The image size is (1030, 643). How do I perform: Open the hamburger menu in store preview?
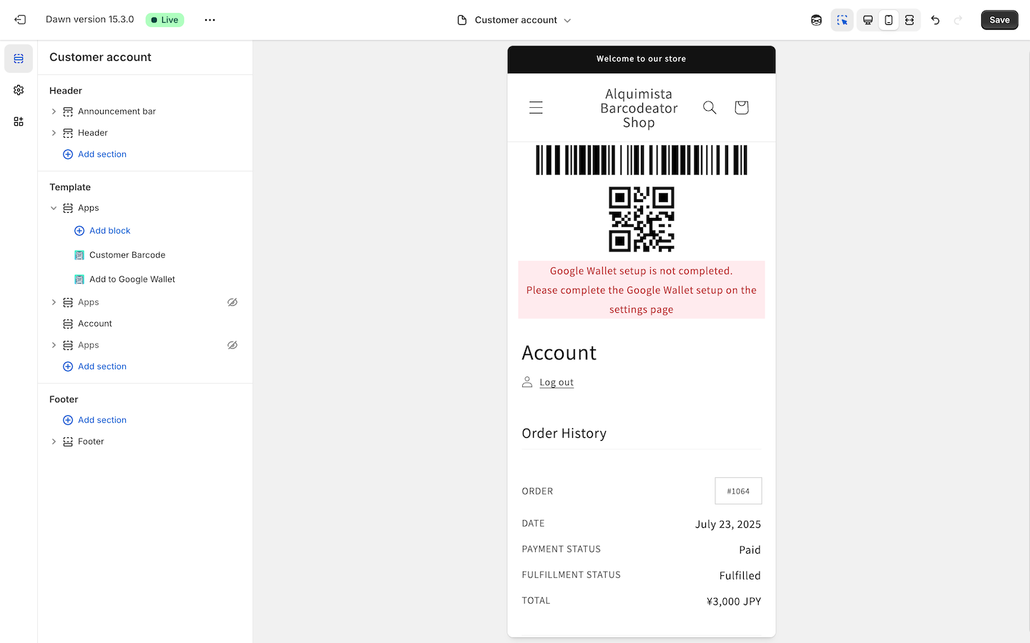(536, 107)
